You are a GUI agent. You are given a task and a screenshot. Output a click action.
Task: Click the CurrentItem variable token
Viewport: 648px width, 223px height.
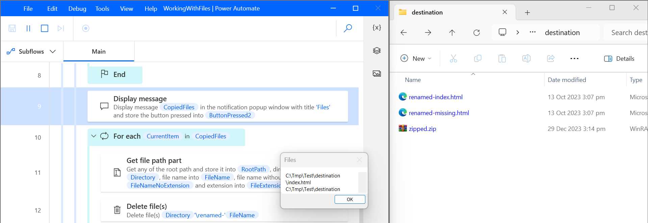click(163, 136)
